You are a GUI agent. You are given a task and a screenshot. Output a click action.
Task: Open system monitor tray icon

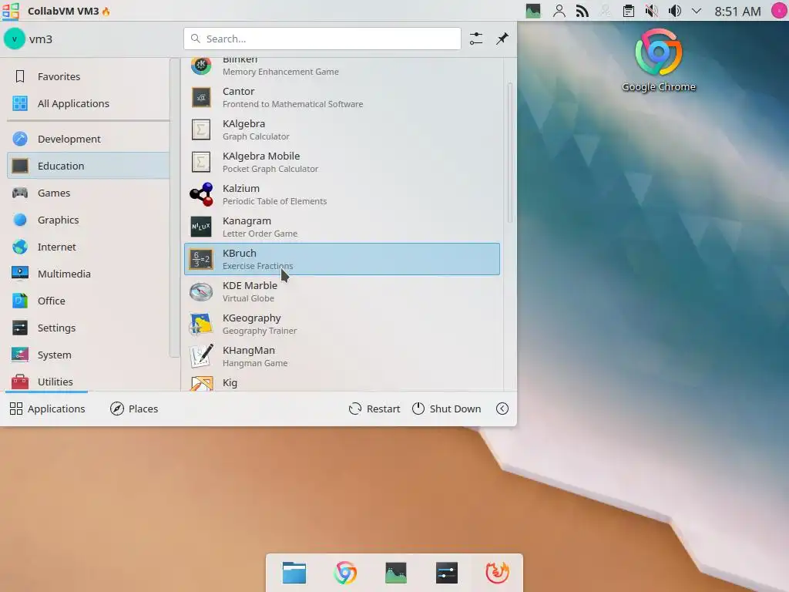click(533, 11)
